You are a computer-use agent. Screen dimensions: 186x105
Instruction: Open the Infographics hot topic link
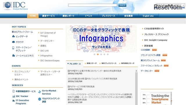(x=46, y=56)
